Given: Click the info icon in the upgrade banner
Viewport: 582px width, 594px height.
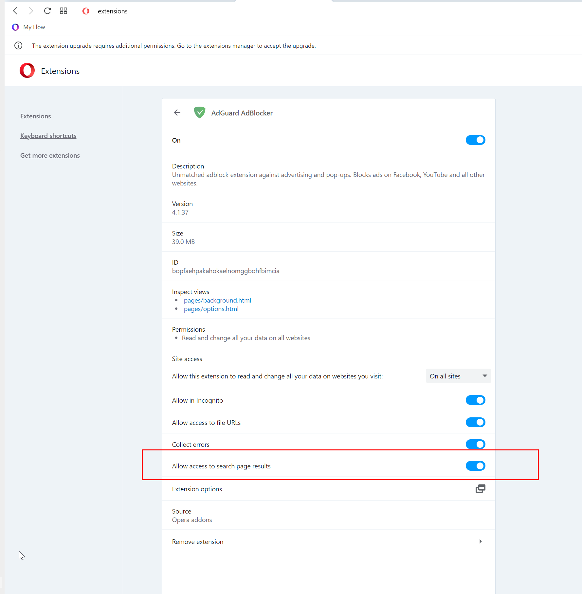Looking at the screenshot, I should pos(18,45).
